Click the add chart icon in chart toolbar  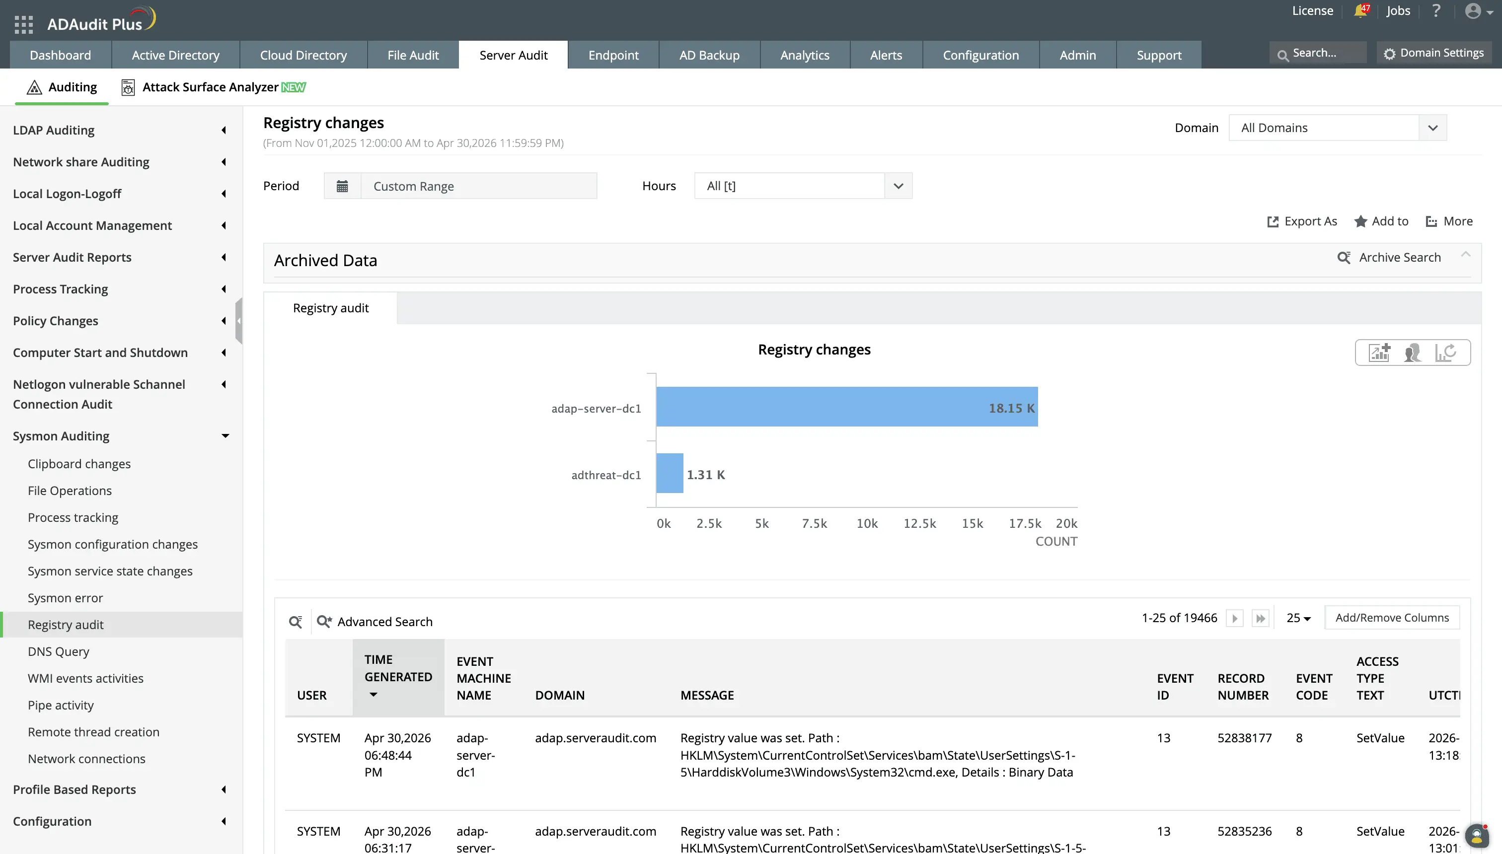coord(1379,353)
